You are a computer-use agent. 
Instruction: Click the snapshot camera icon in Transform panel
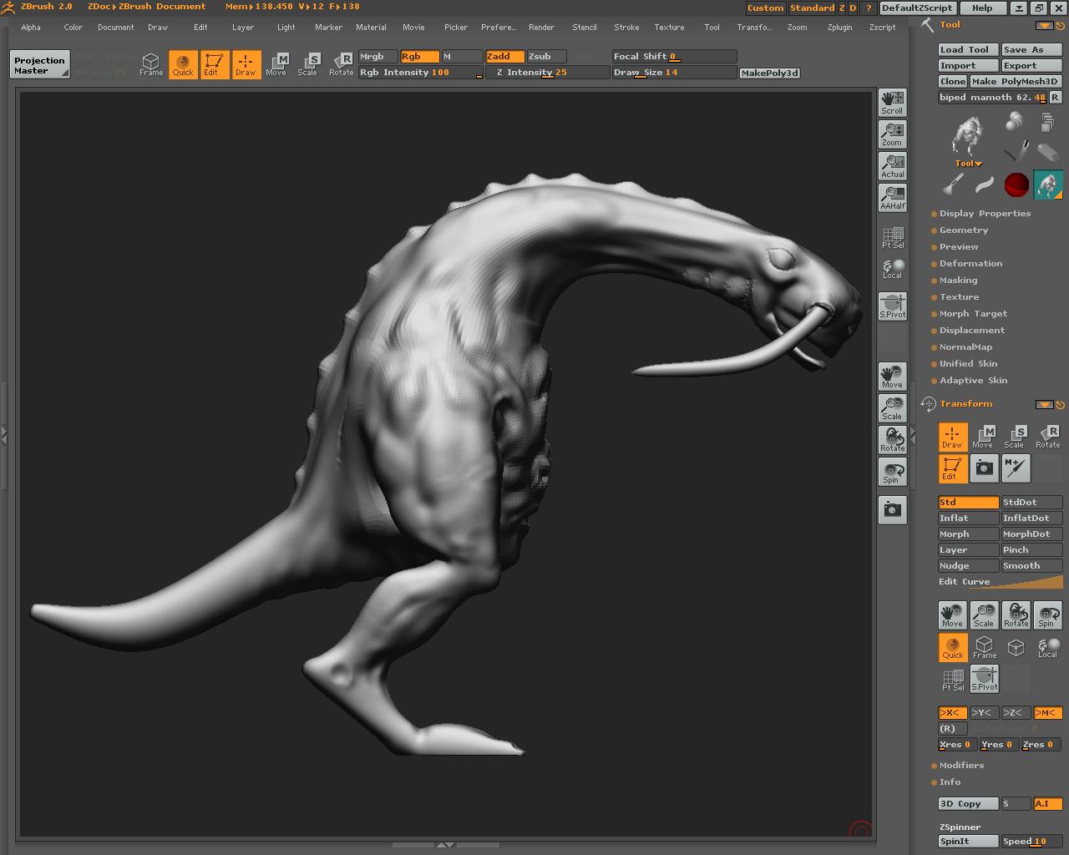click(984, 468)
